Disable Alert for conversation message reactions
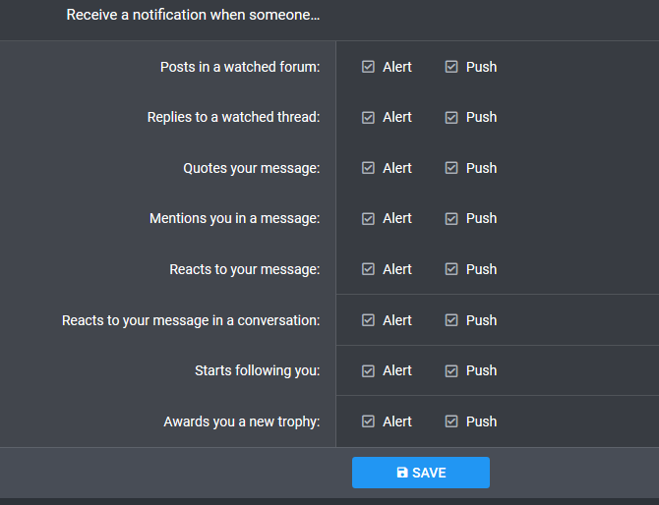Screen dimensions: 659x505 [x=368, y=320]
